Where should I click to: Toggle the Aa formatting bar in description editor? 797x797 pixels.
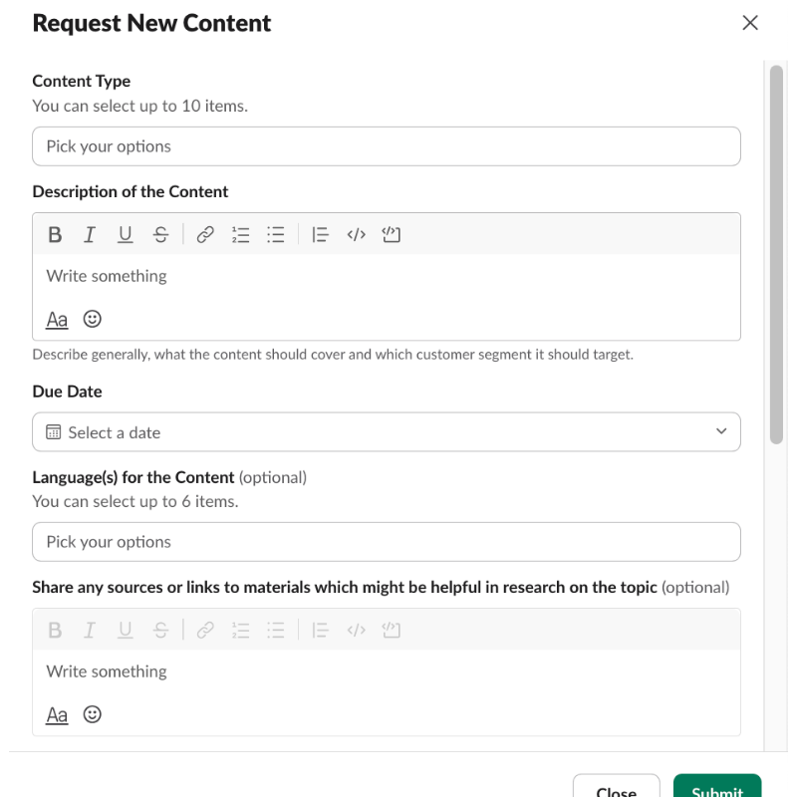(x=57, y=319)
